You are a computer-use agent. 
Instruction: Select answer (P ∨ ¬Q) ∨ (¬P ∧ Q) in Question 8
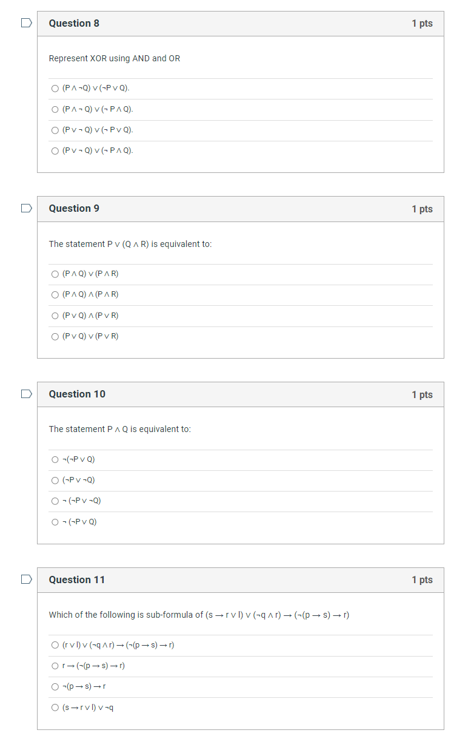pos(55,150)
